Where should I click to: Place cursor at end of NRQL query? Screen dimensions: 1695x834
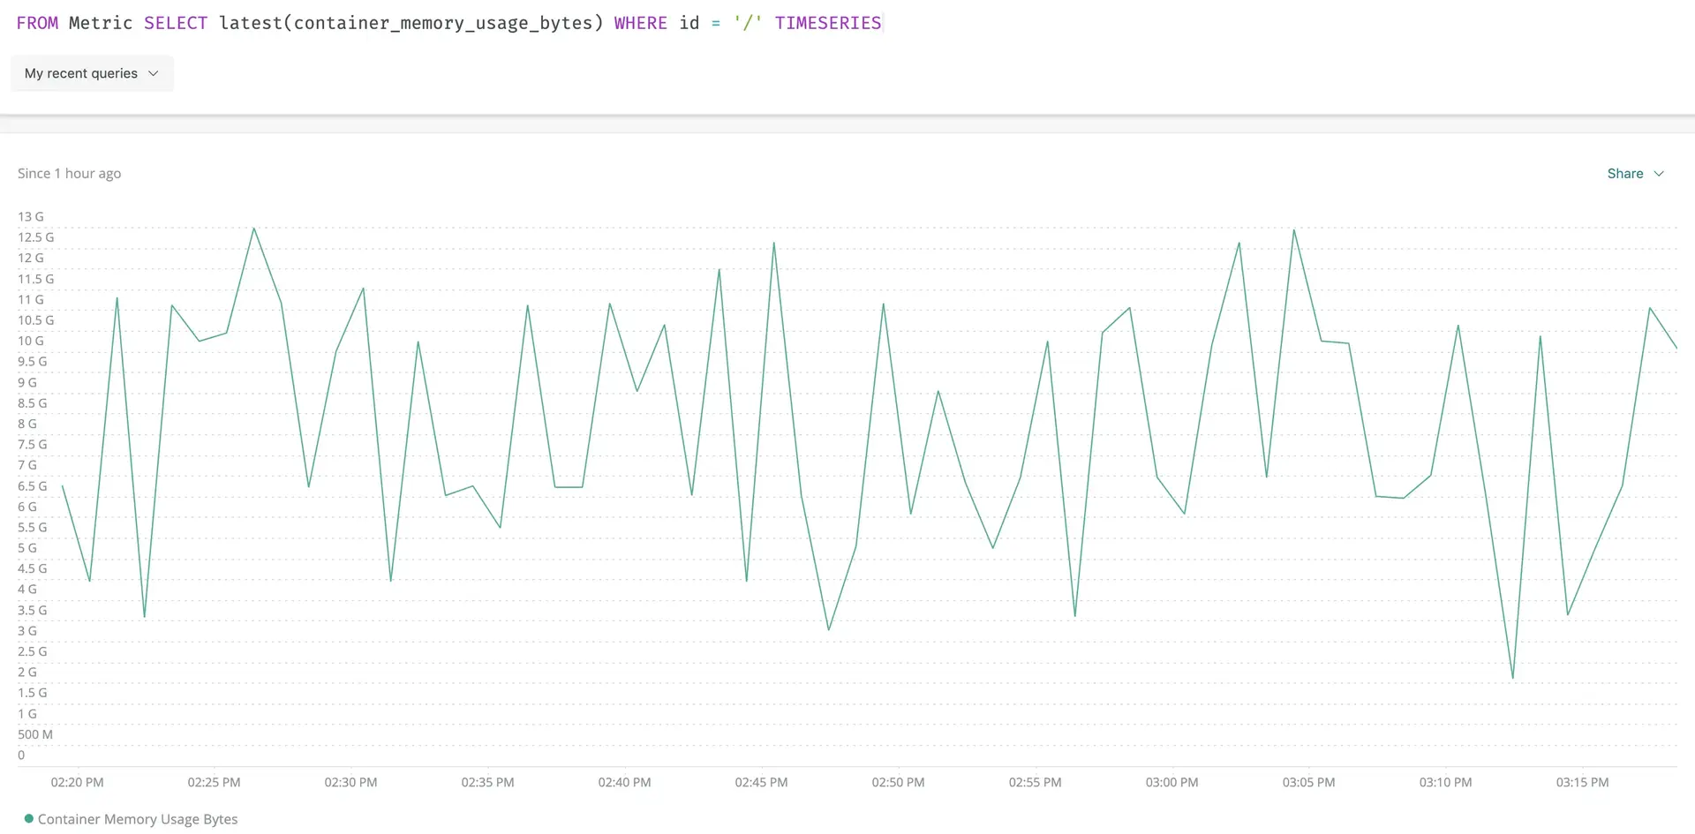[x=882, y=23]
